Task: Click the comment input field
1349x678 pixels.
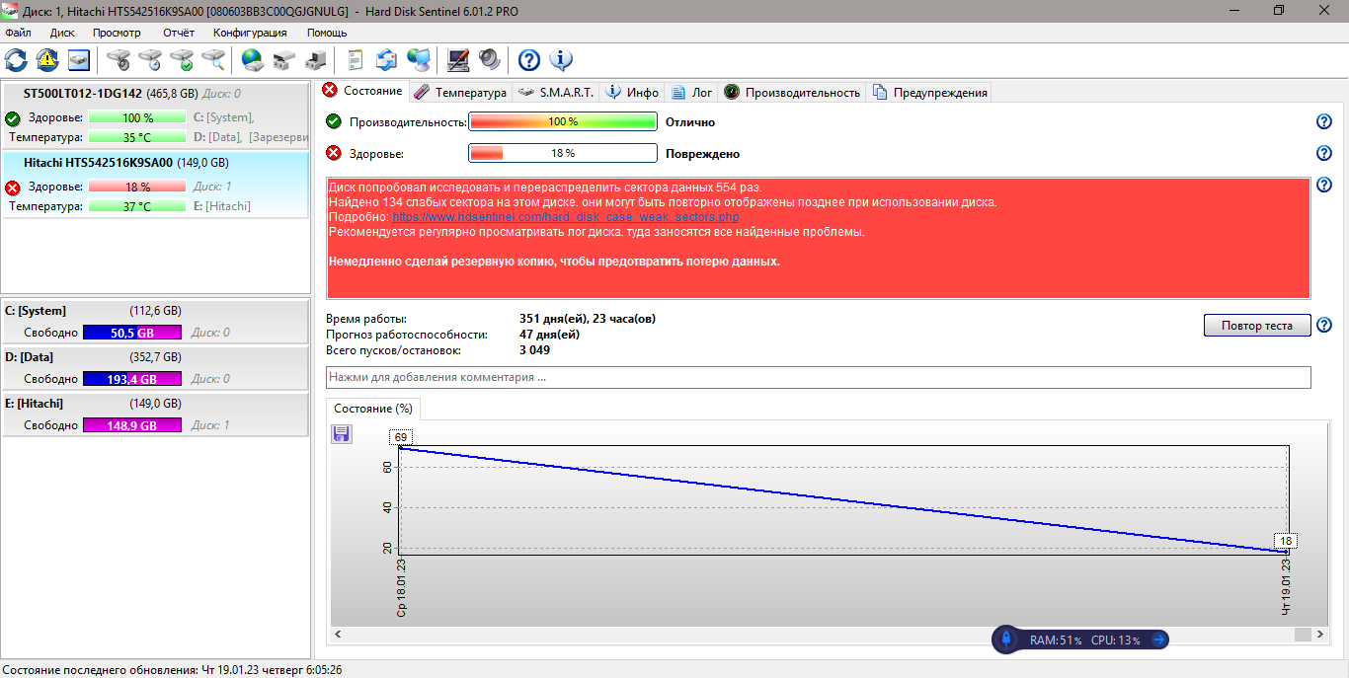Action: (x=818, y=377)
